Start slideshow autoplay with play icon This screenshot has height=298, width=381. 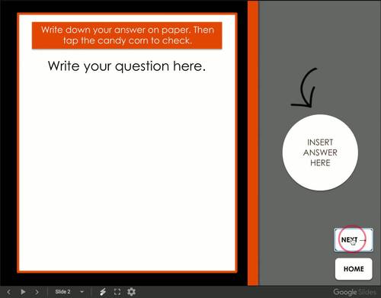tap(23, 292)
